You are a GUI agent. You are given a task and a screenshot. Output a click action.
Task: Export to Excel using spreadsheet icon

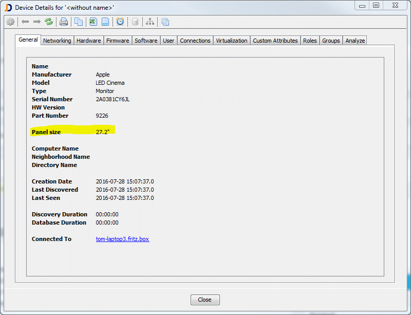[93, 22]
